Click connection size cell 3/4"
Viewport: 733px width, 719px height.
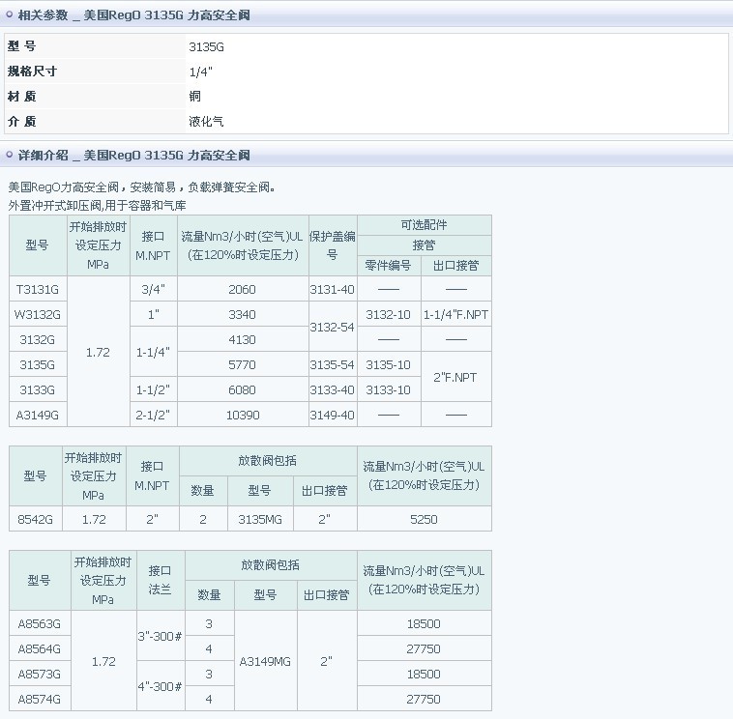coord(154,289)
